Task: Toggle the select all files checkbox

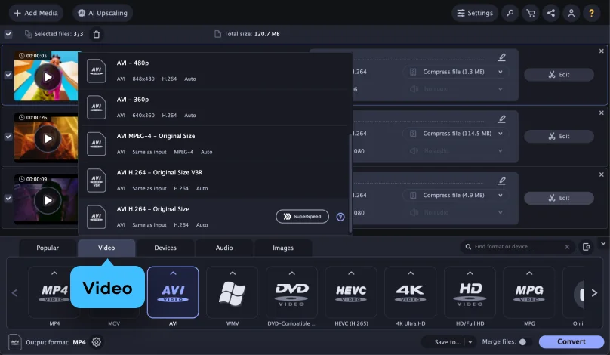Action: click(8, 34)
